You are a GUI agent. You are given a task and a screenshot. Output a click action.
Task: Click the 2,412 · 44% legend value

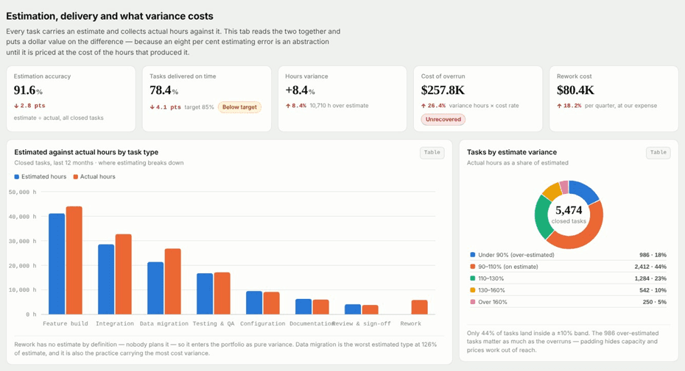(x=650, y=267)
